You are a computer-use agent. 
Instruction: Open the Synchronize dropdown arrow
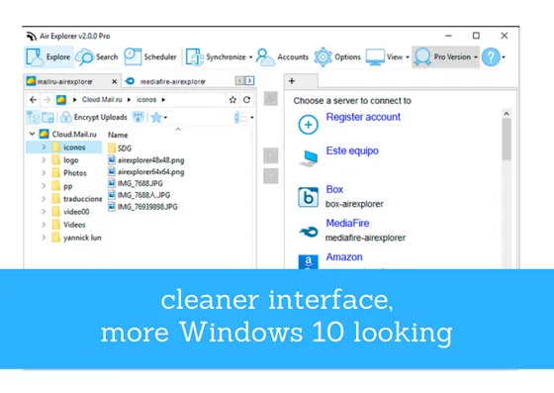point(250,57)
